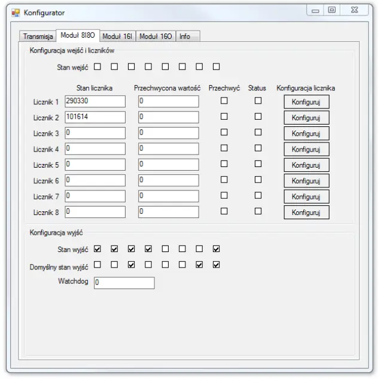Screen dimensions: 378x379
Task: Click Konfiguruj button for Licznik 7
Action: pyautogui.click(x=307, y=196)
